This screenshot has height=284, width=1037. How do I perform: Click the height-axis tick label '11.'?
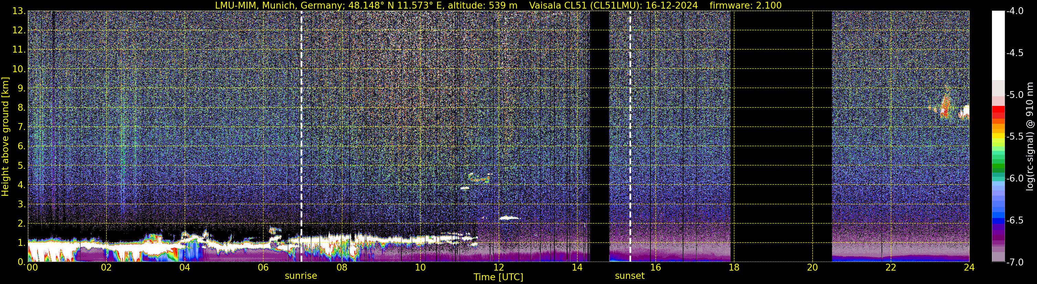tap(19, 50)
